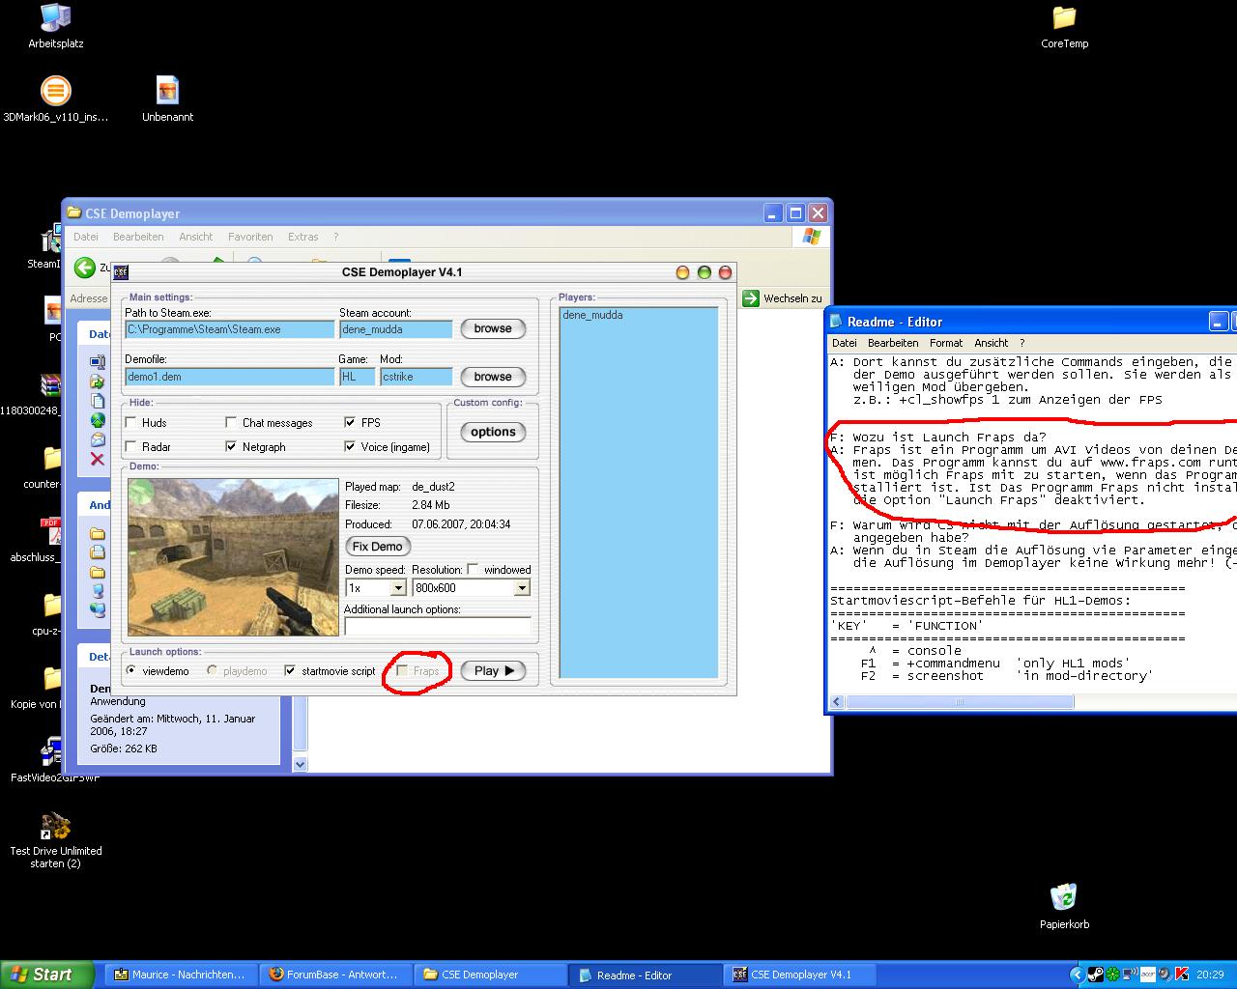1237x989 pixels.
Task: Click the Steam icon in system tray
Action: [1096, 975]
